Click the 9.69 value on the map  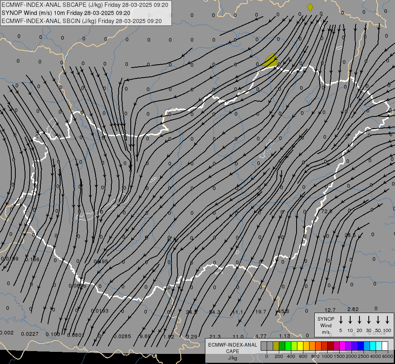pyautogui.click(x=145, y=336)
